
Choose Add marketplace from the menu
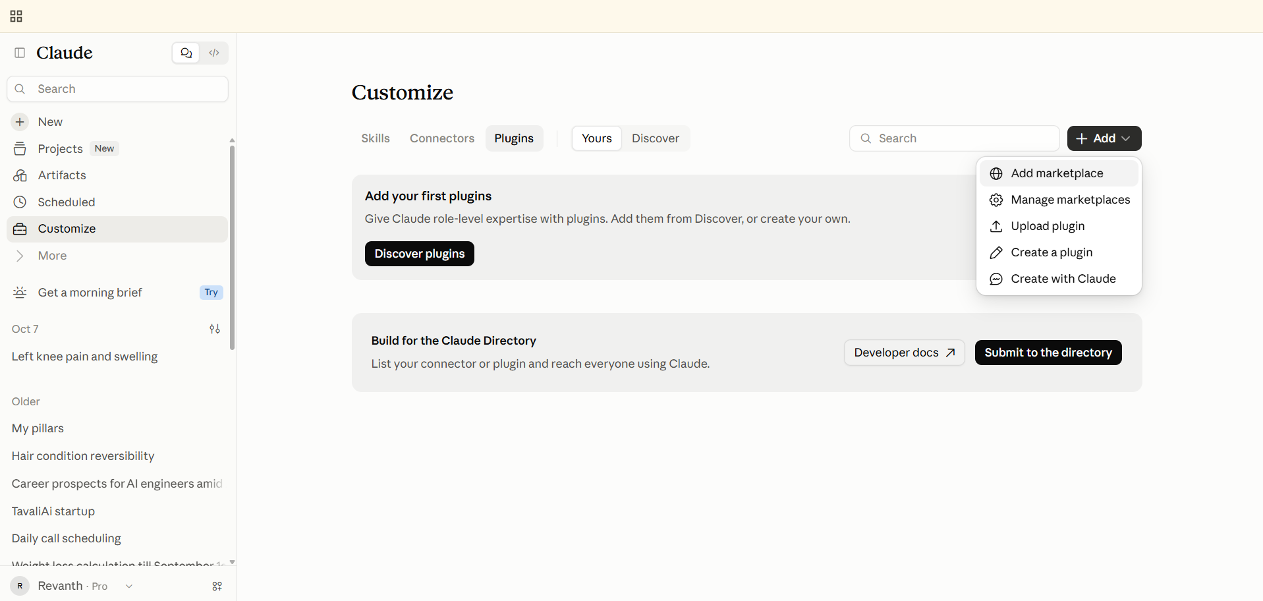point(1059,173)
